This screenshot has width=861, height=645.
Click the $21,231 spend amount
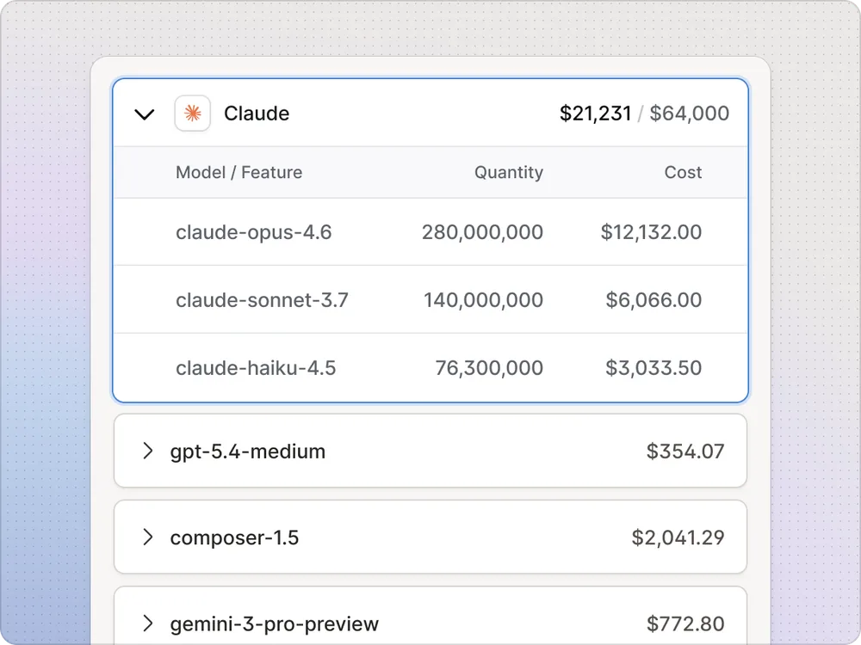tap(595, 114)
